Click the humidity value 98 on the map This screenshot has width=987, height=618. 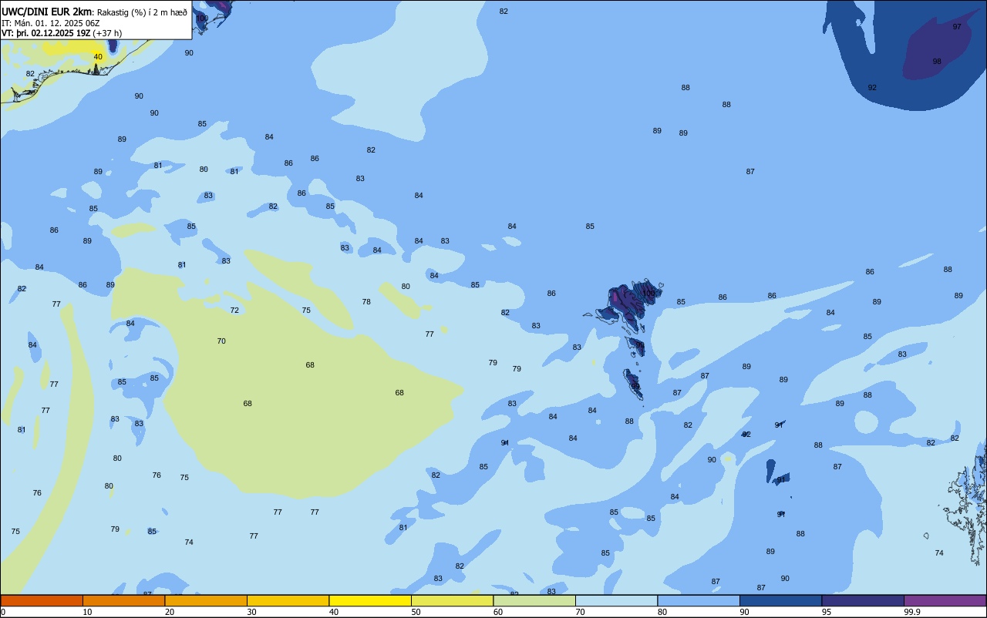pyautogui.click(x=937, y=61)
